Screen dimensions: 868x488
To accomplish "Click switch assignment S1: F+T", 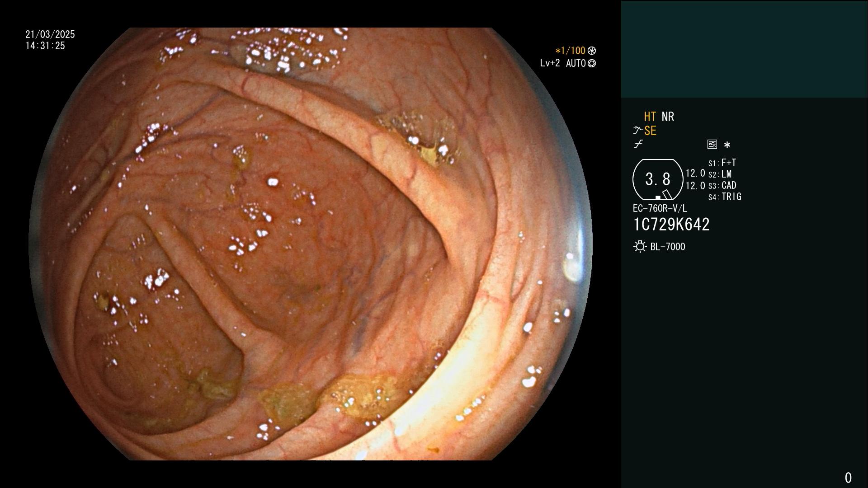I will pyautogui.click(x=722, y=163).
